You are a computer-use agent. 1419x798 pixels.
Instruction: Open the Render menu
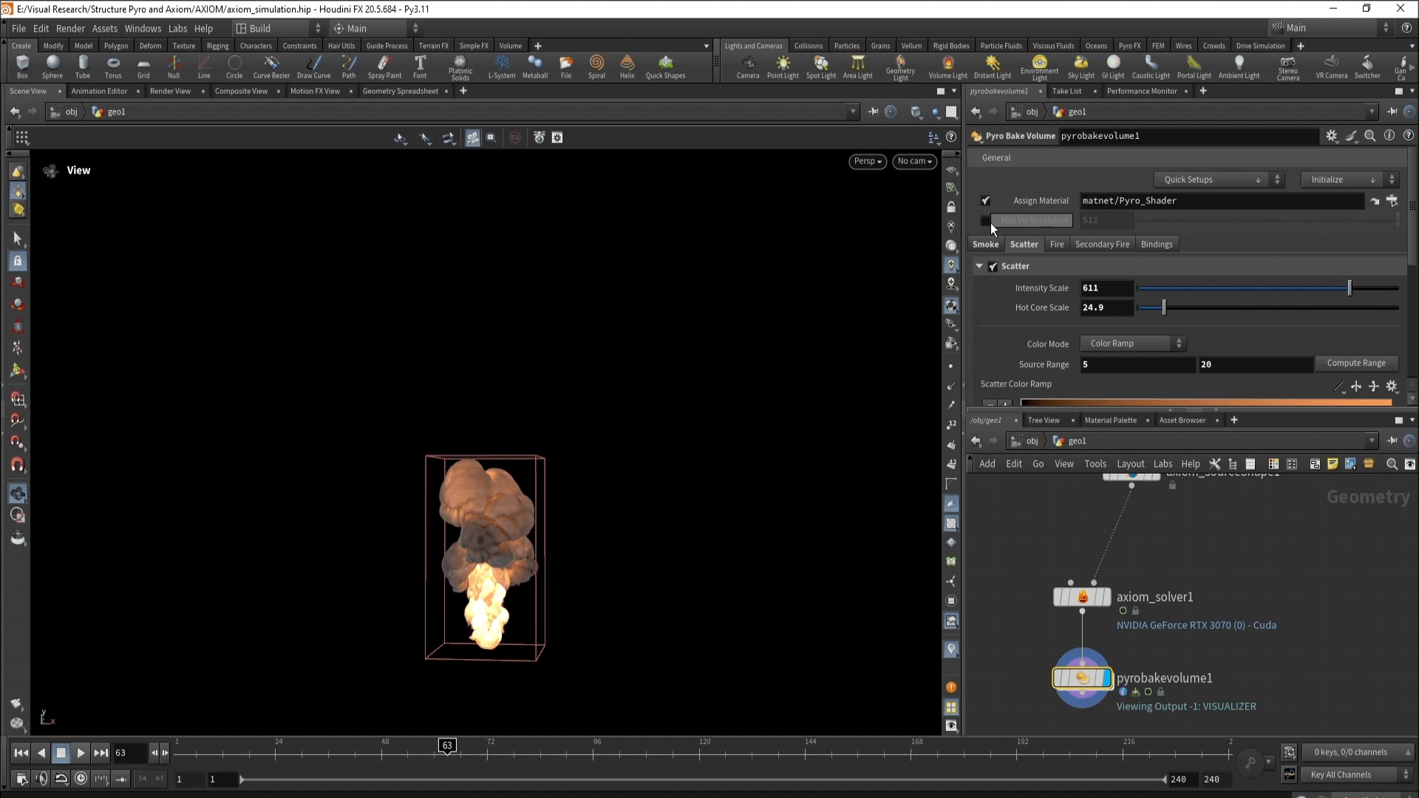coord(70,28)
